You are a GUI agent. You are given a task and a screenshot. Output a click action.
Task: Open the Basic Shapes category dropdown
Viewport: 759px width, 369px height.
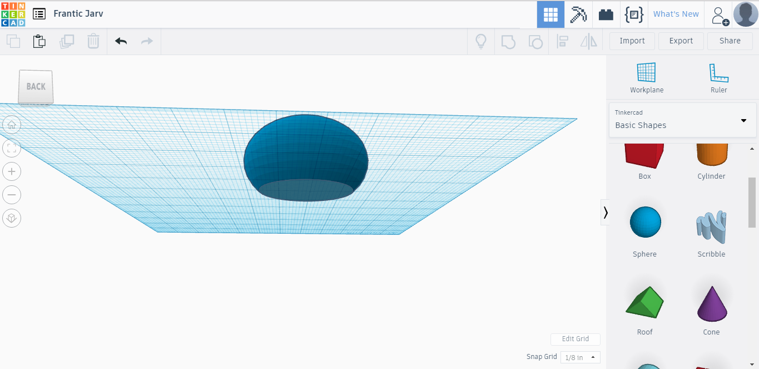682,120
